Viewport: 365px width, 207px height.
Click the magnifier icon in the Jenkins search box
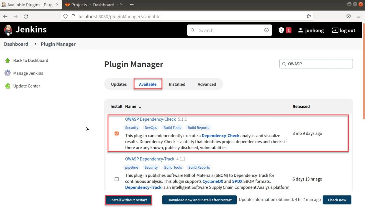[x=193, y=30]
